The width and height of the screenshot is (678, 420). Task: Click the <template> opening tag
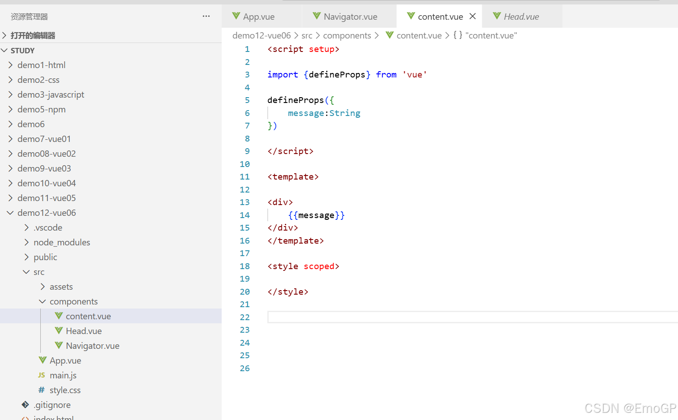tap(293, 176)
